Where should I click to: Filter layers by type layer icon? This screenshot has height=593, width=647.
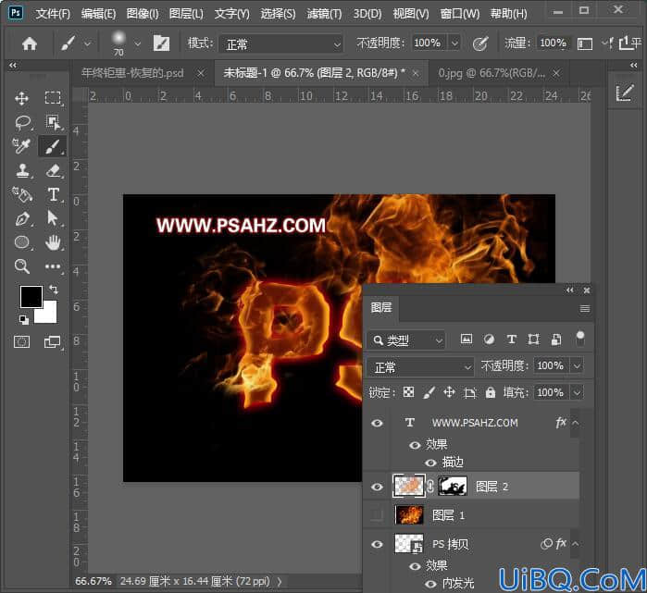(x=511, y=340)
